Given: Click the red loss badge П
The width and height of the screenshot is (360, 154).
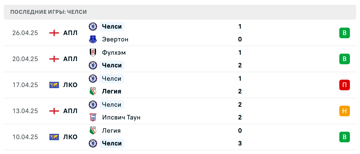Looking at the screenshot, I should [x=344, y=85].
